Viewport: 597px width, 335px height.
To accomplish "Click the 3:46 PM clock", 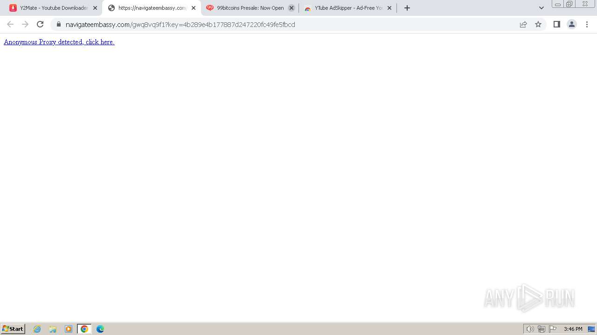I will coord(573,329).
